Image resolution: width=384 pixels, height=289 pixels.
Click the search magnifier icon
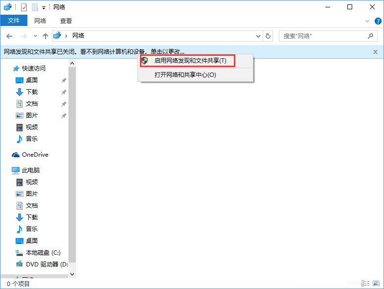pyautogui.click(x=371, y=36)
